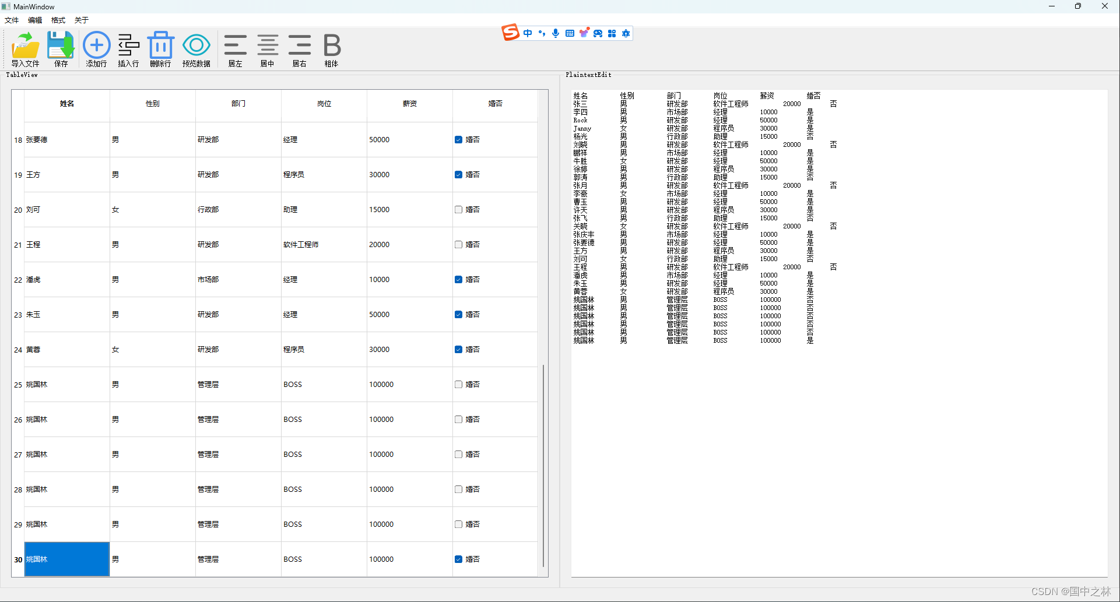Select the name cell 王方
Image resolution: width=1120 pixels, height=602 pixels.
pyautogui.click(x=67, y=175)
